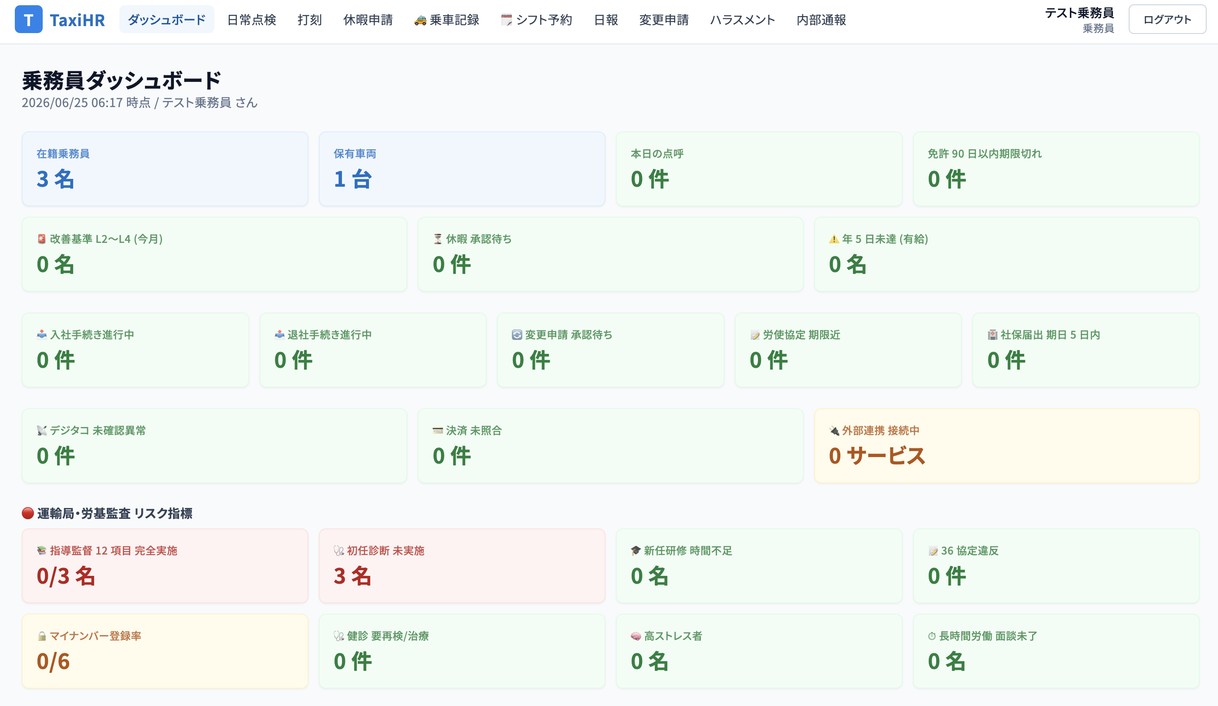Click the books icon on 指導監督 12 項目 card
Viewport: 1218px width, 706px height.
click(41, 551)
